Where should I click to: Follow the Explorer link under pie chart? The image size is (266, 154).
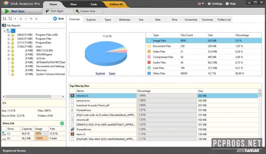[x=100, y=73]
